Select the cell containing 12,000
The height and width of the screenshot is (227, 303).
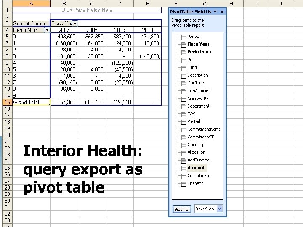click(x=147, y=43)
